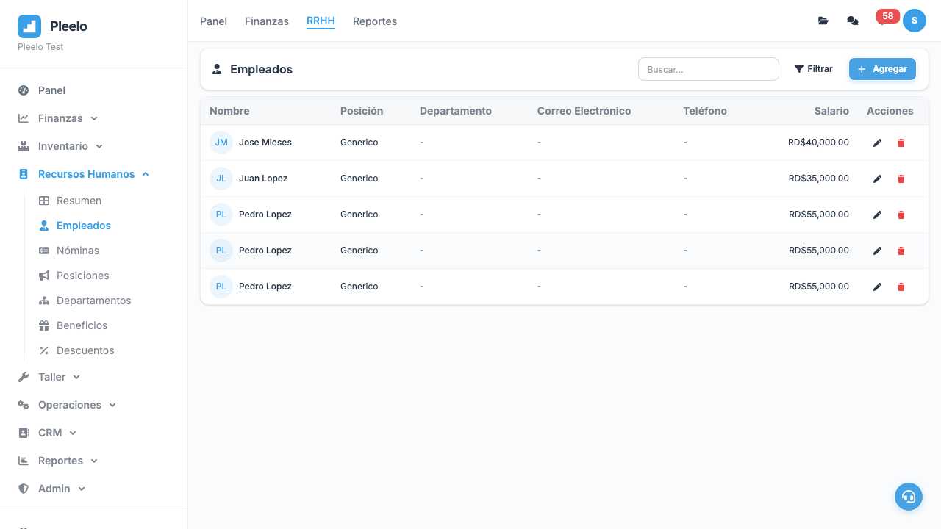The image size is (941, 529).
Task: Open the Finanzas top navigation tab
Action: 266,21
